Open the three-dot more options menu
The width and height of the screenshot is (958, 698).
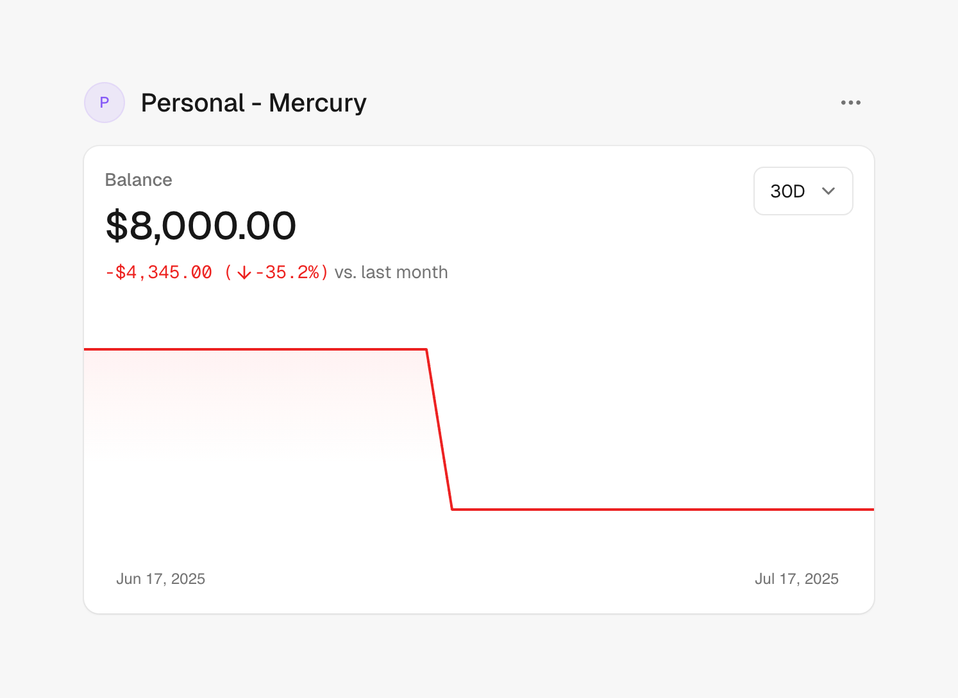tap(850, 103)
